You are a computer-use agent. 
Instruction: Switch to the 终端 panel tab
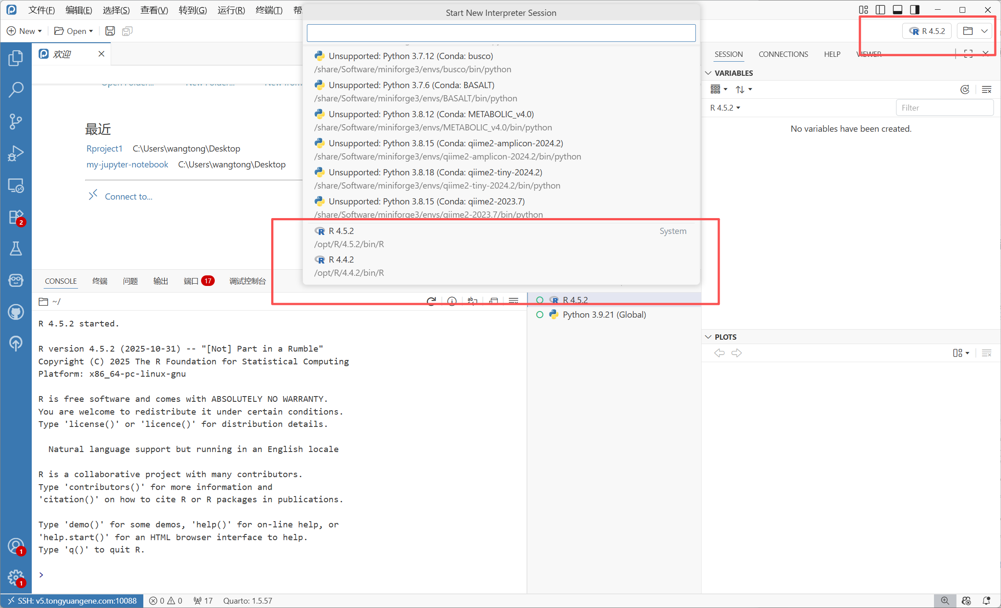click(x=100, y=281)
